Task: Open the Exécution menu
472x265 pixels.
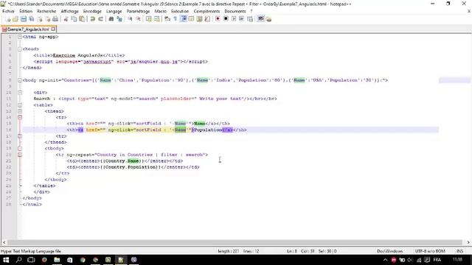Action: tap(180, 11)
